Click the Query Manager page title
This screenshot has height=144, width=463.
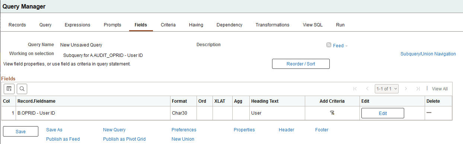tap(24, 6)
